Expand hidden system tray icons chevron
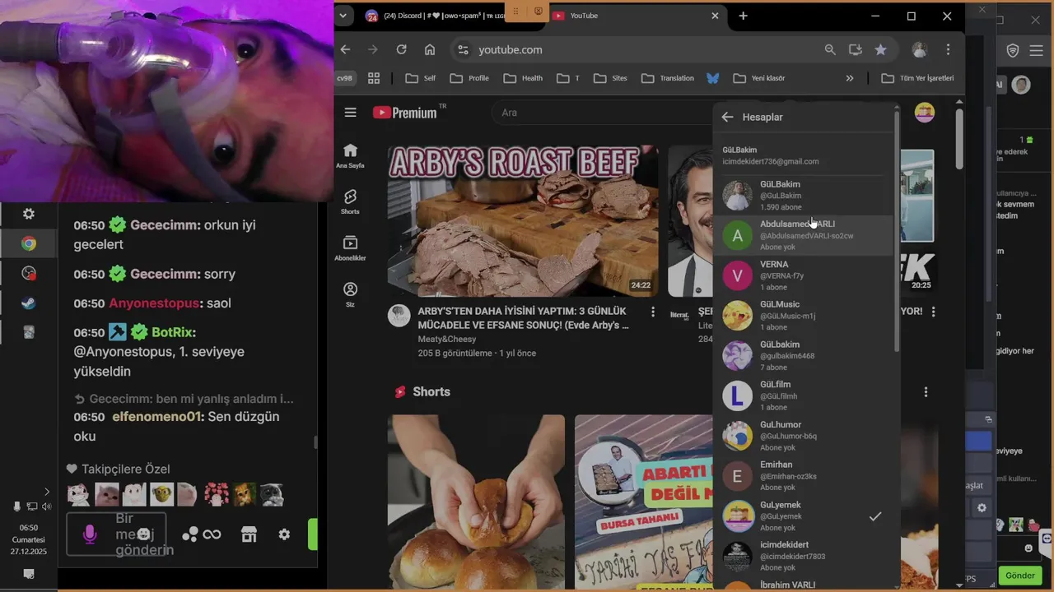 click(46, 492)
